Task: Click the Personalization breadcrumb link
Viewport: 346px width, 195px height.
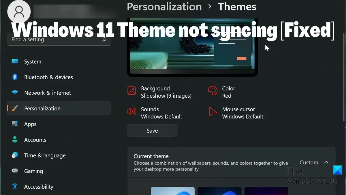Action: pyautogui.click(x=164, y=7)
